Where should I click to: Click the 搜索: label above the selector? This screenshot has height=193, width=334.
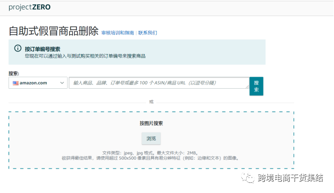pyautogui.click(x=14, y=74)
